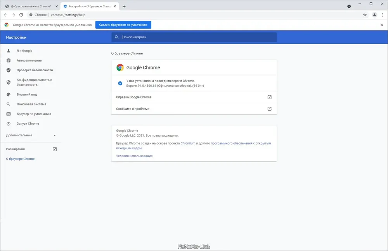This screenshot has height=251, width=388.
Task: Click the magnifier icon beside 'Поисковая система'
Action: 9,104
